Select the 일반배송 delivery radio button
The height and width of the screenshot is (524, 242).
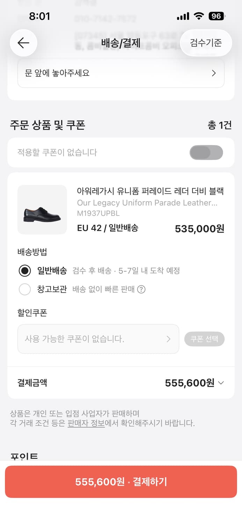24,271
